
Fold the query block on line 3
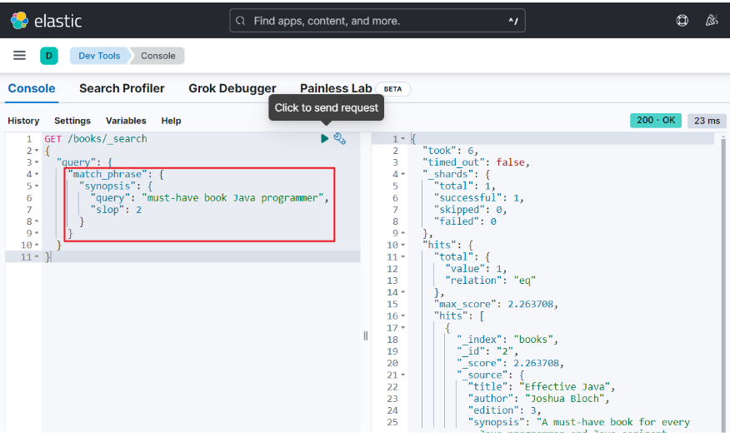pos(37,162)
